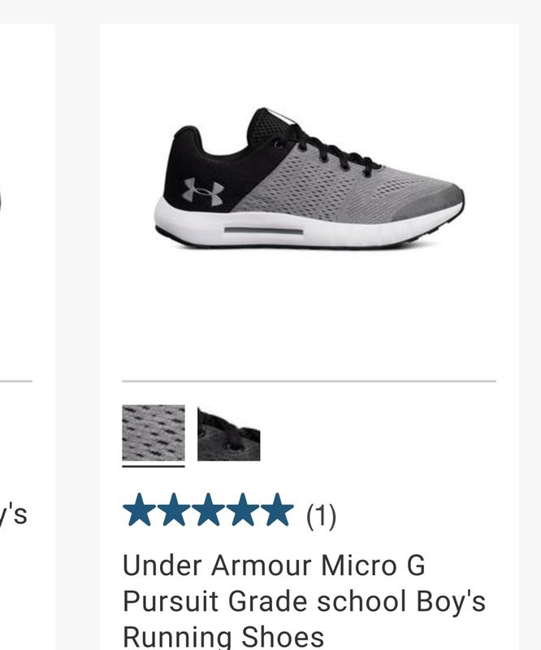Open the gray running shoe product image

pyautogui.click(x=309, y=178)
